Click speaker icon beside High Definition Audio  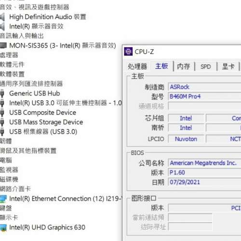(x=2, y=17)
